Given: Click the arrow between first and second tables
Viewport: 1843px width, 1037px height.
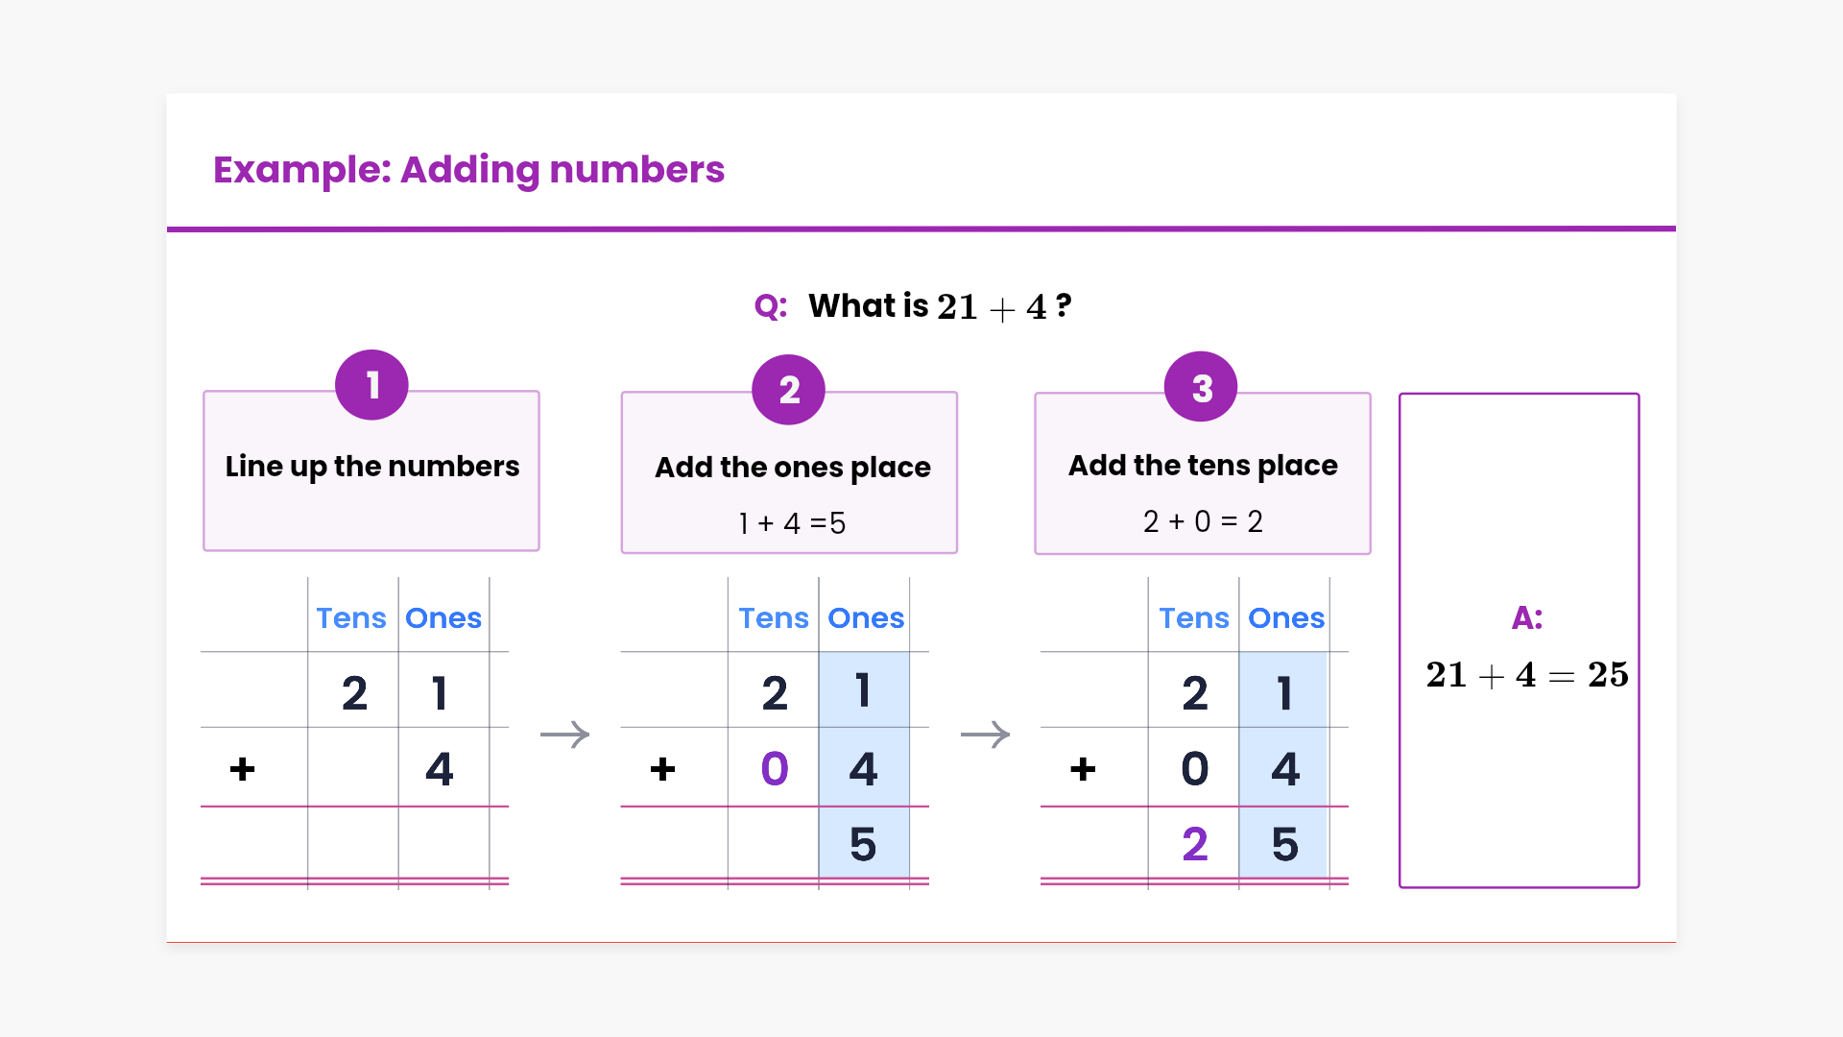Looking at the screenshot, I should tap(564, 735).
